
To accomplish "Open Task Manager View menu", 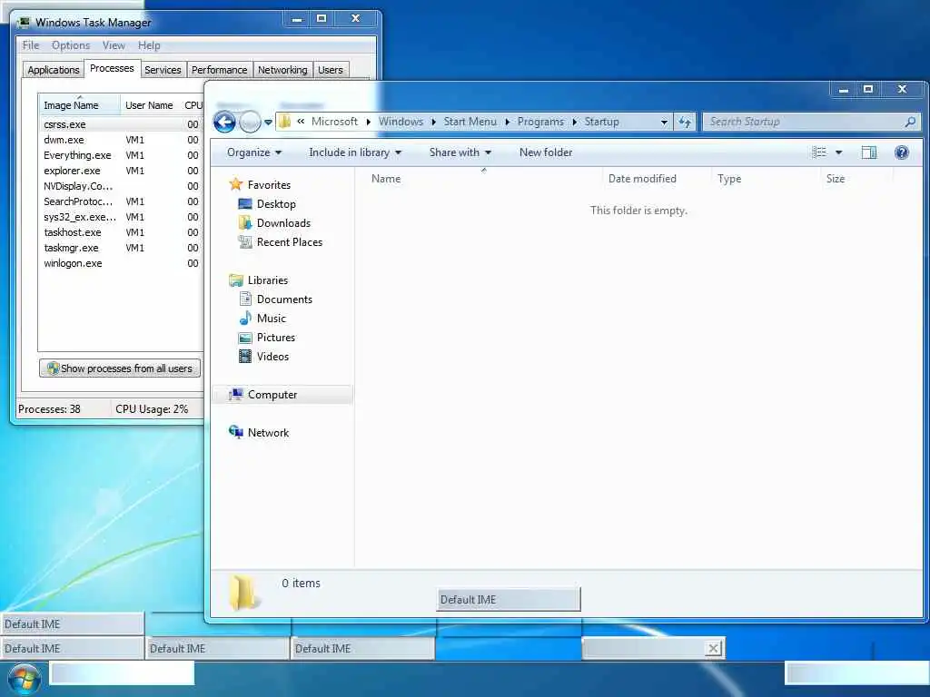I will coord(114,45).
